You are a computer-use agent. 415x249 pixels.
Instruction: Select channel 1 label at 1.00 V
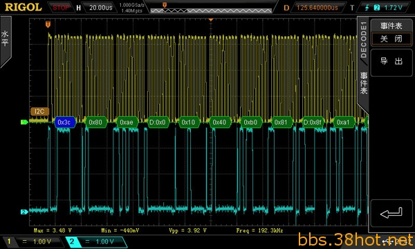click(x=33, y=241)
